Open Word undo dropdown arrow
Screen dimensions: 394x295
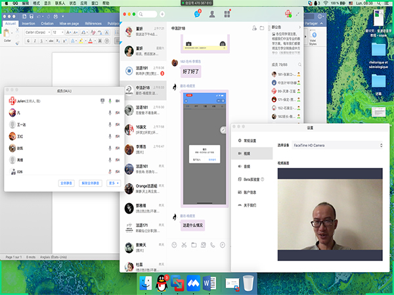[43, 16]
